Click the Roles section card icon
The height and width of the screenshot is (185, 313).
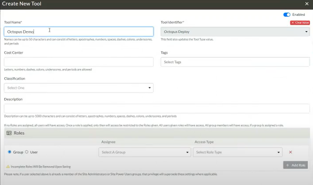pyautogui.click(x=9, y=133)
